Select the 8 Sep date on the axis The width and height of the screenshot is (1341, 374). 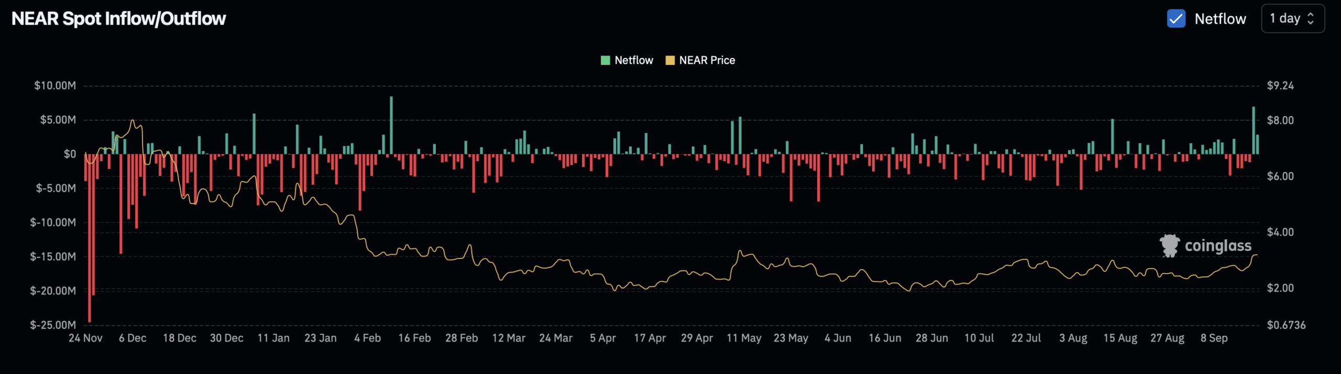coord(1214,338)
